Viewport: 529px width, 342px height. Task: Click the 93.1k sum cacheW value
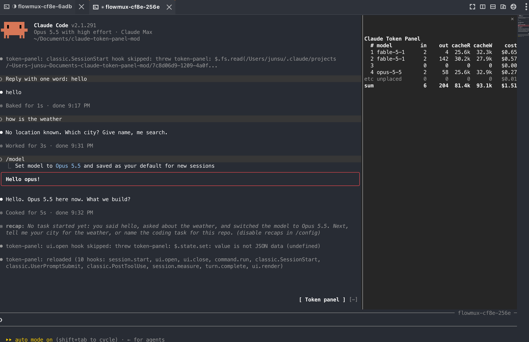click(484, 86)
